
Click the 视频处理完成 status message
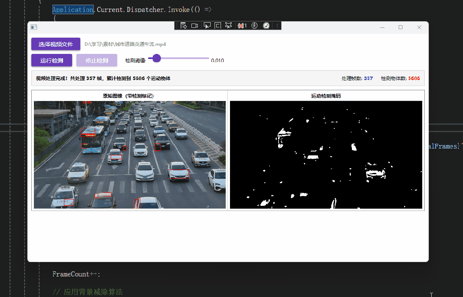tap(103, 78)
